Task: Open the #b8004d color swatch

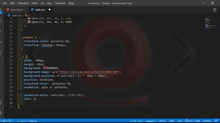Action: [x=45, y=68]
